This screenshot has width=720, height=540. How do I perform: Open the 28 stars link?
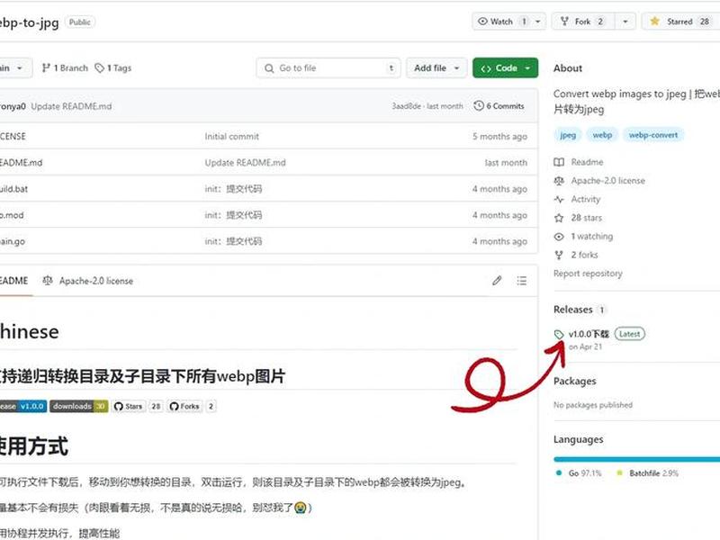pyautogui.click(x=587, y=218)
